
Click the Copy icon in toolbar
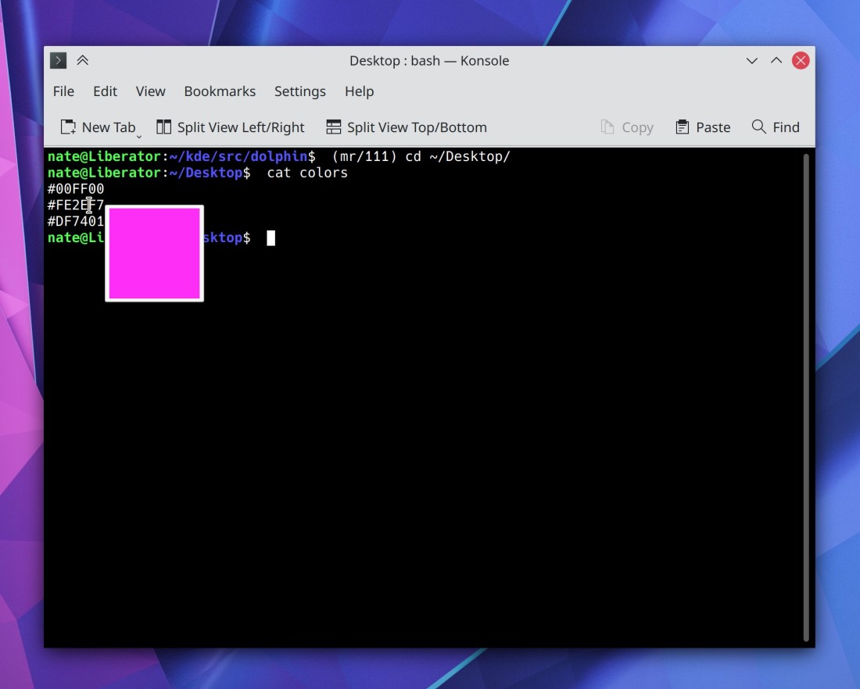click(x=607, y=127)
